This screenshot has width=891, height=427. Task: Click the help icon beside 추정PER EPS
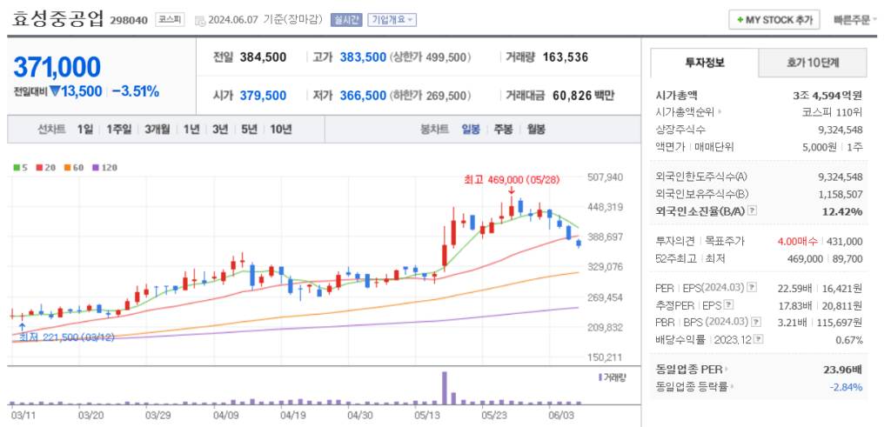point(729,305)
